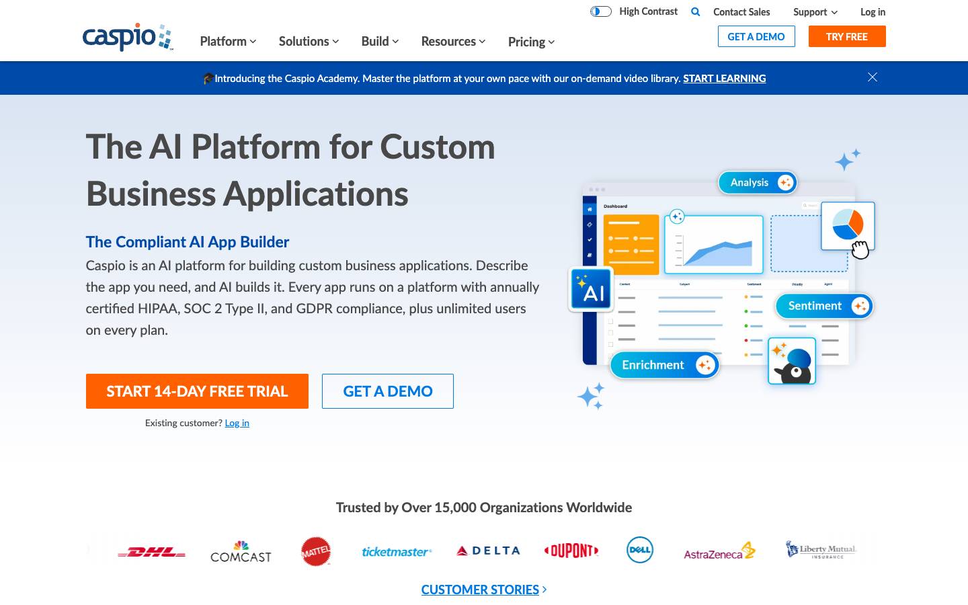Click the Comcast logo
The image size is (968, 605).
click(x=241, y=551)
